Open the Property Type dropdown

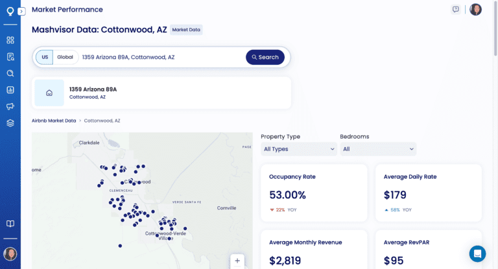(x=298, y=149)
